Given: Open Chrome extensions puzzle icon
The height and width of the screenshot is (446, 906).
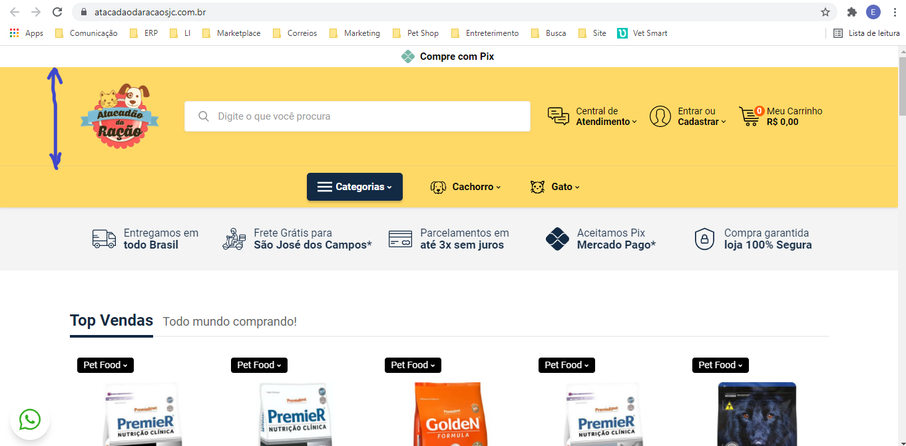Looking at the screenshot, I should (x=851, y=12).
